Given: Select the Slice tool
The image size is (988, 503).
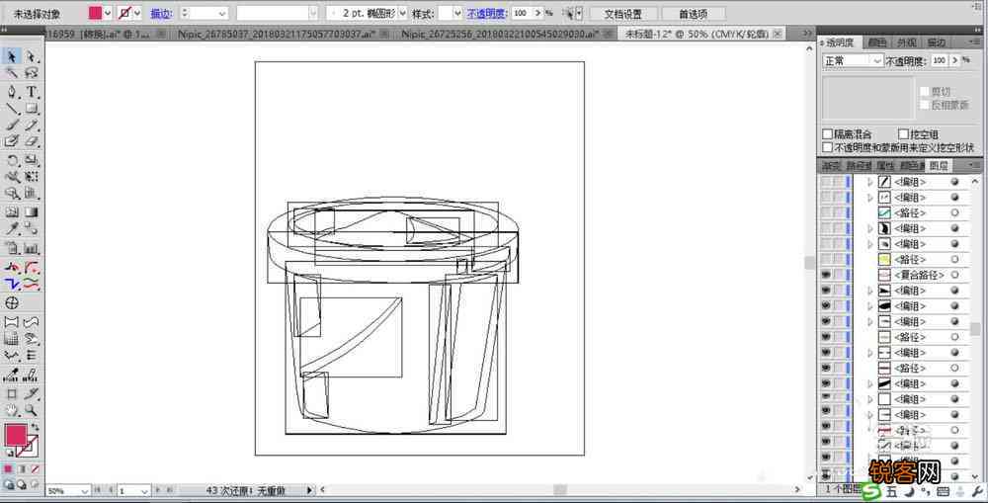Looking at the screenshot, I should coord(31,394).
